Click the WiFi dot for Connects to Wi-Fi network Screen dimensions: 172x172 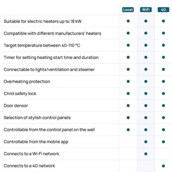pos(146,154)
